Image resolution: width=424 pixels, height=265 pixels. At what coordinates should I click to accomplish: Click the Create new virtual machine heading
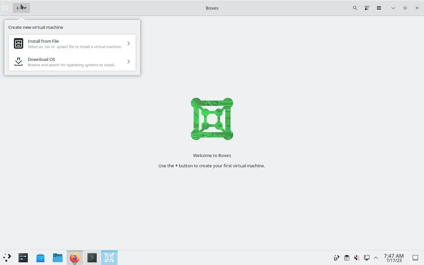36,27
